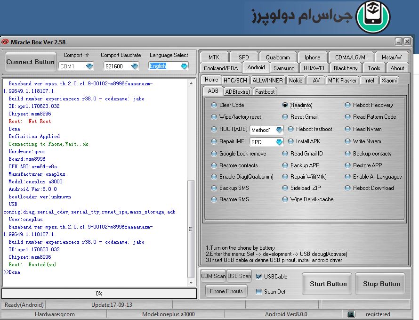The height and width of the screenshot is (320, 419).
Task: Click the GSM Developers phone logo
Action: (x=373, y=17)
